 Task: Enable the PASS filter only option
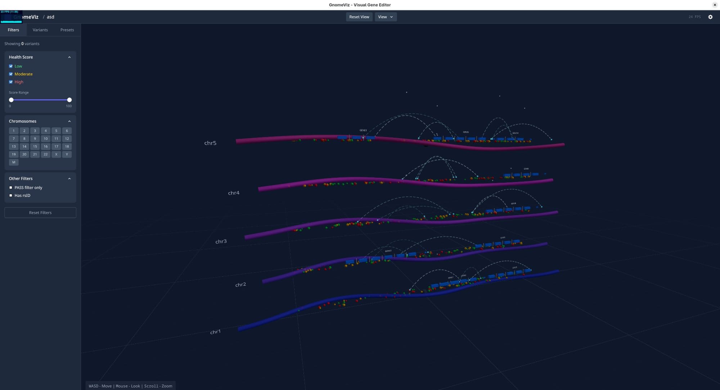(x=11, y=187)
